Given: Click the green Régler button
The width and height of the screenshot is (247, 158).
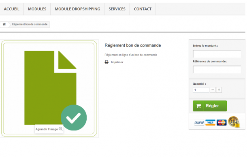Looking at the screenshot, I should (x=210, y=106).
